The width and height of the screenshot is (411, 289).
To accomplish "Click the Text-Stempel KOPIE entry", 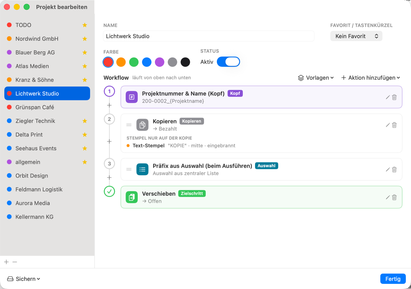I will coord(181,145).
